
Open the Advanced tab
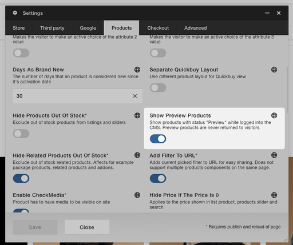tap(195, 28)
